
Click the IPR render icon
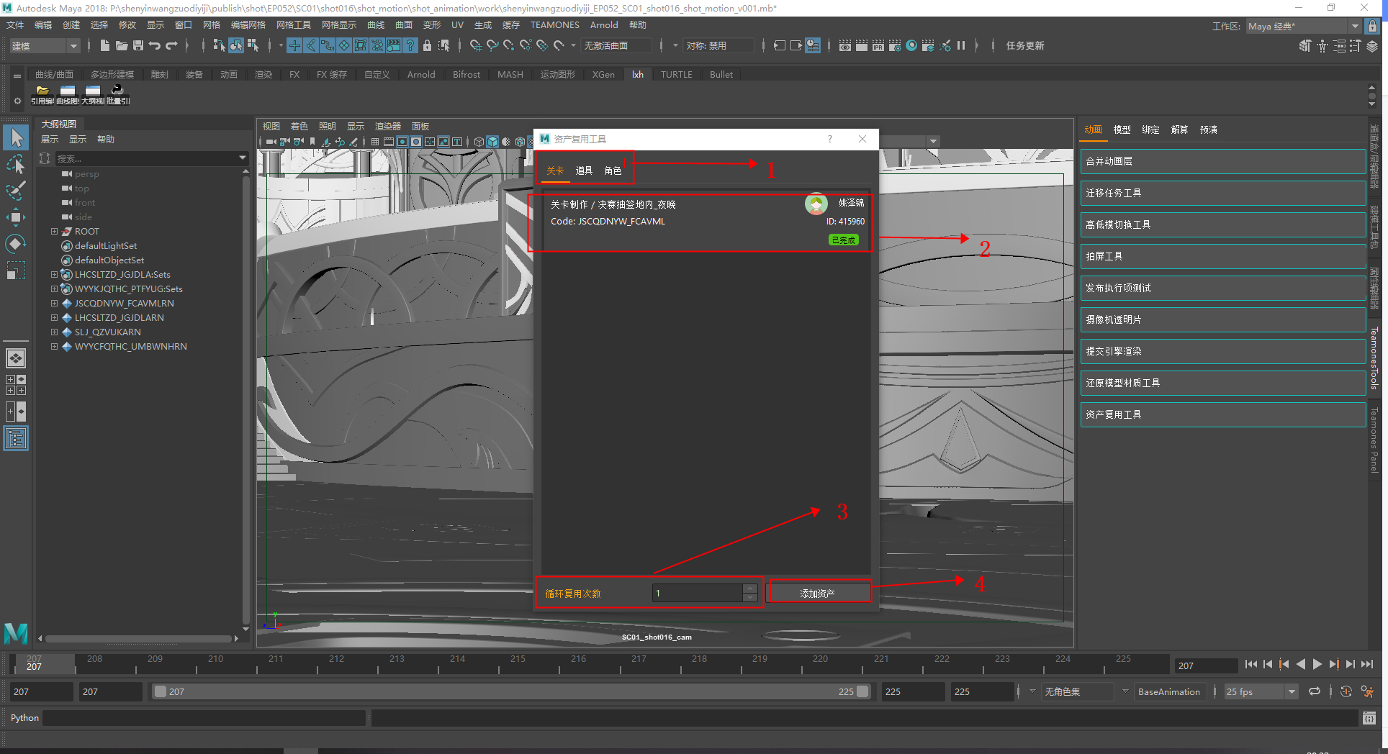coord(878,45)
